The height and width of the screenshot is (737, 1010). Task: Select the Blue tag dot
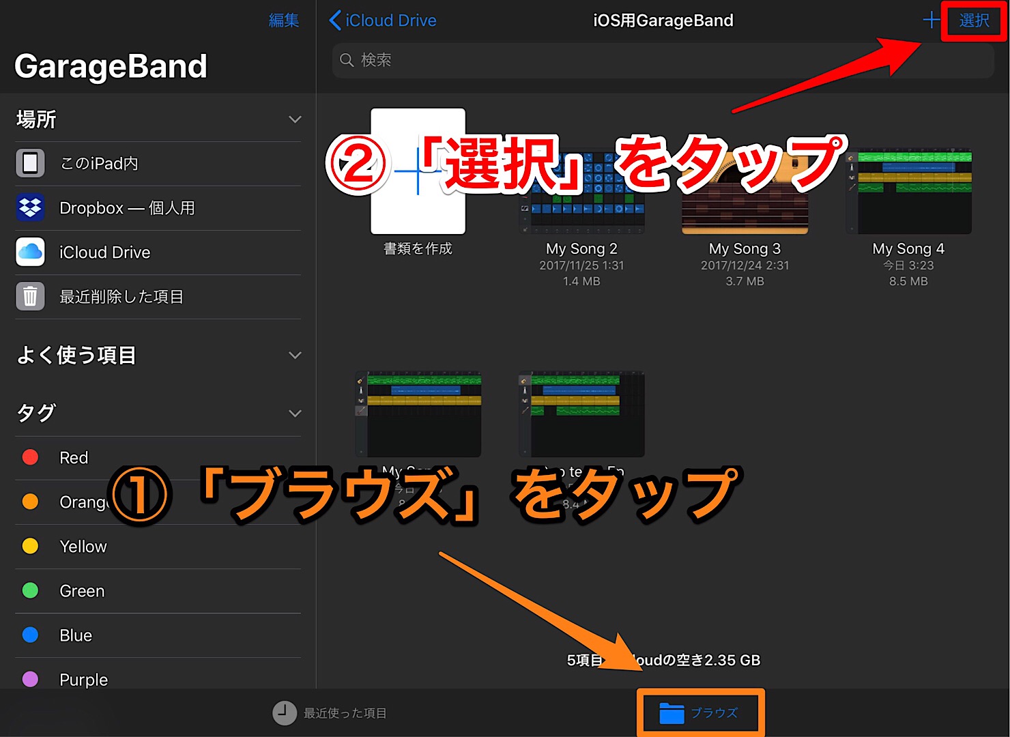pyautogui.click(x=30, y=635)
